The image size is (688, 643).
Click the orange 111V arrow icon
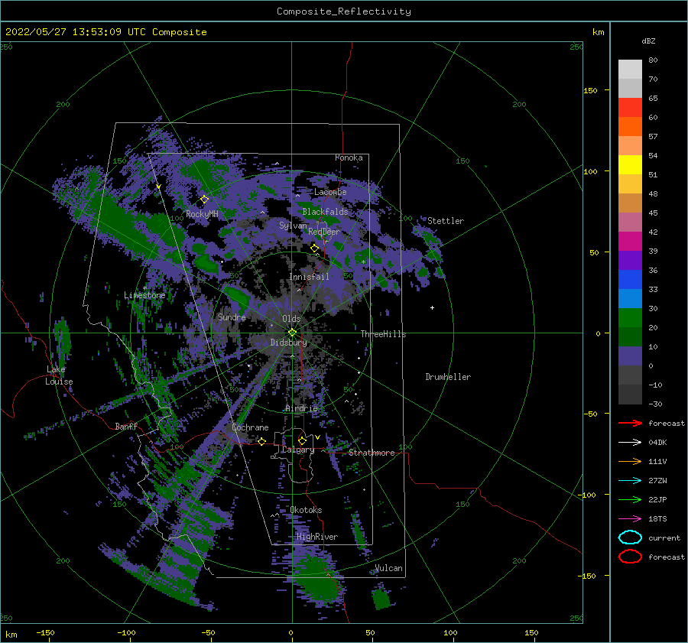tap(630, 461)
